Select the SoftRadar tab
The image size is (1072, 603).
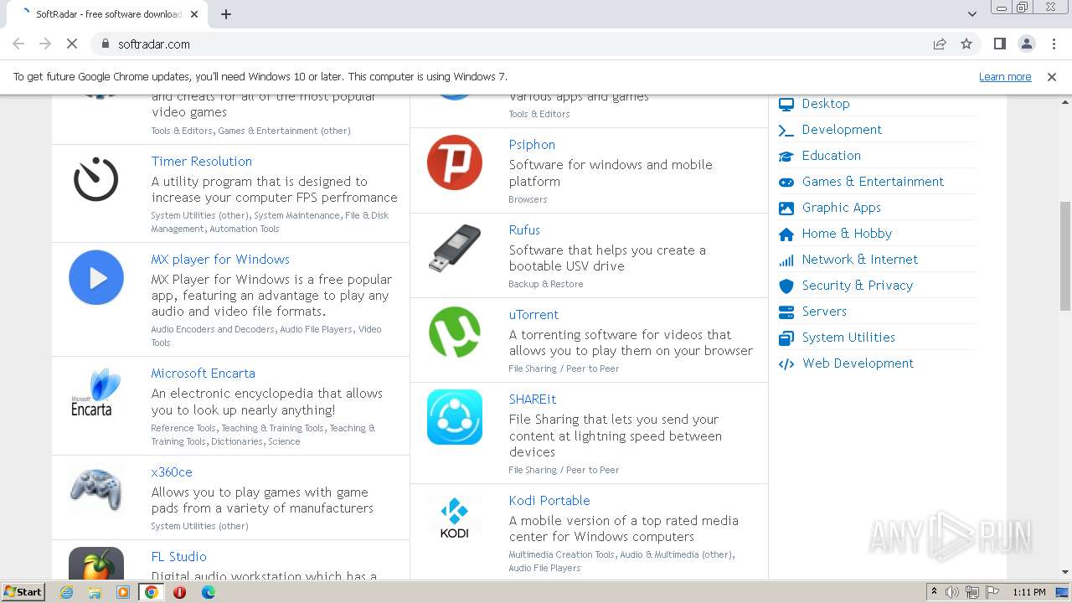point(107,14)
